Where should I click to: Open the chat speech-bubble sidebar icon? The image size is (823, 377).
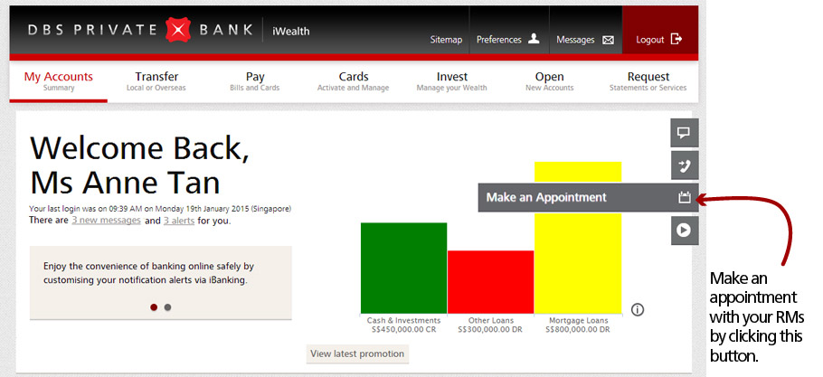[x=685, y=133]
